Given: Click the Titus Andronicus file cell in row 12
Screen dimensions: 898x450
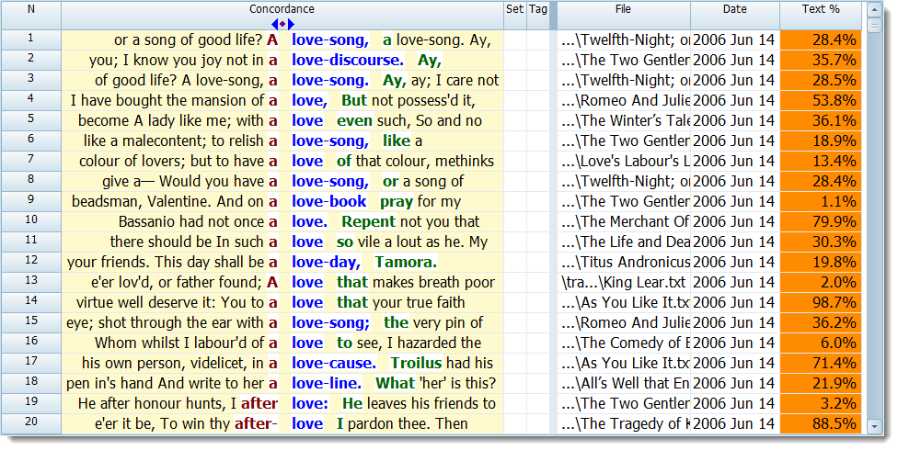Looking at the screenshot, I should coord(624,262).
